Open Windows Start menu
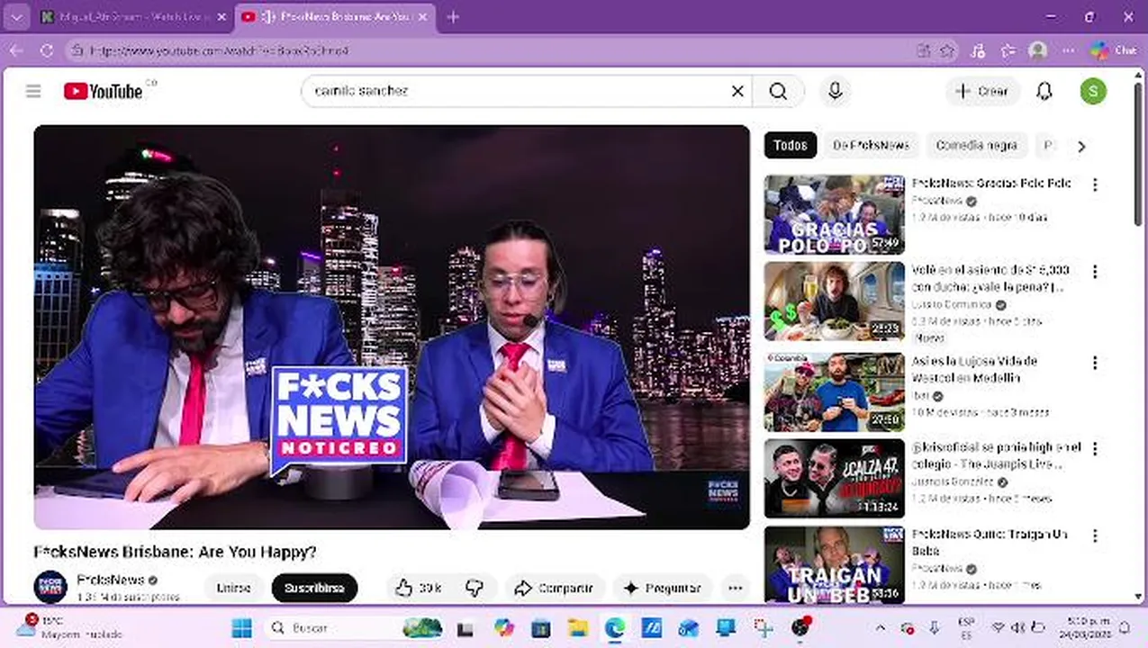 click(242, 627)
